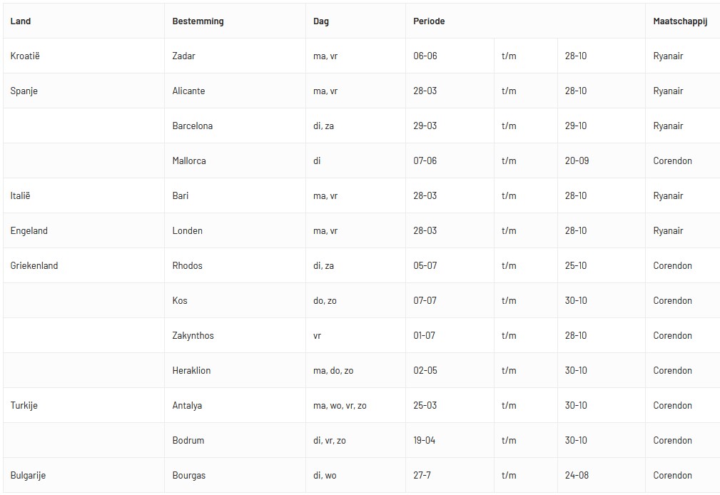Select the Rhodos destination cell

(x=235, y=265)
